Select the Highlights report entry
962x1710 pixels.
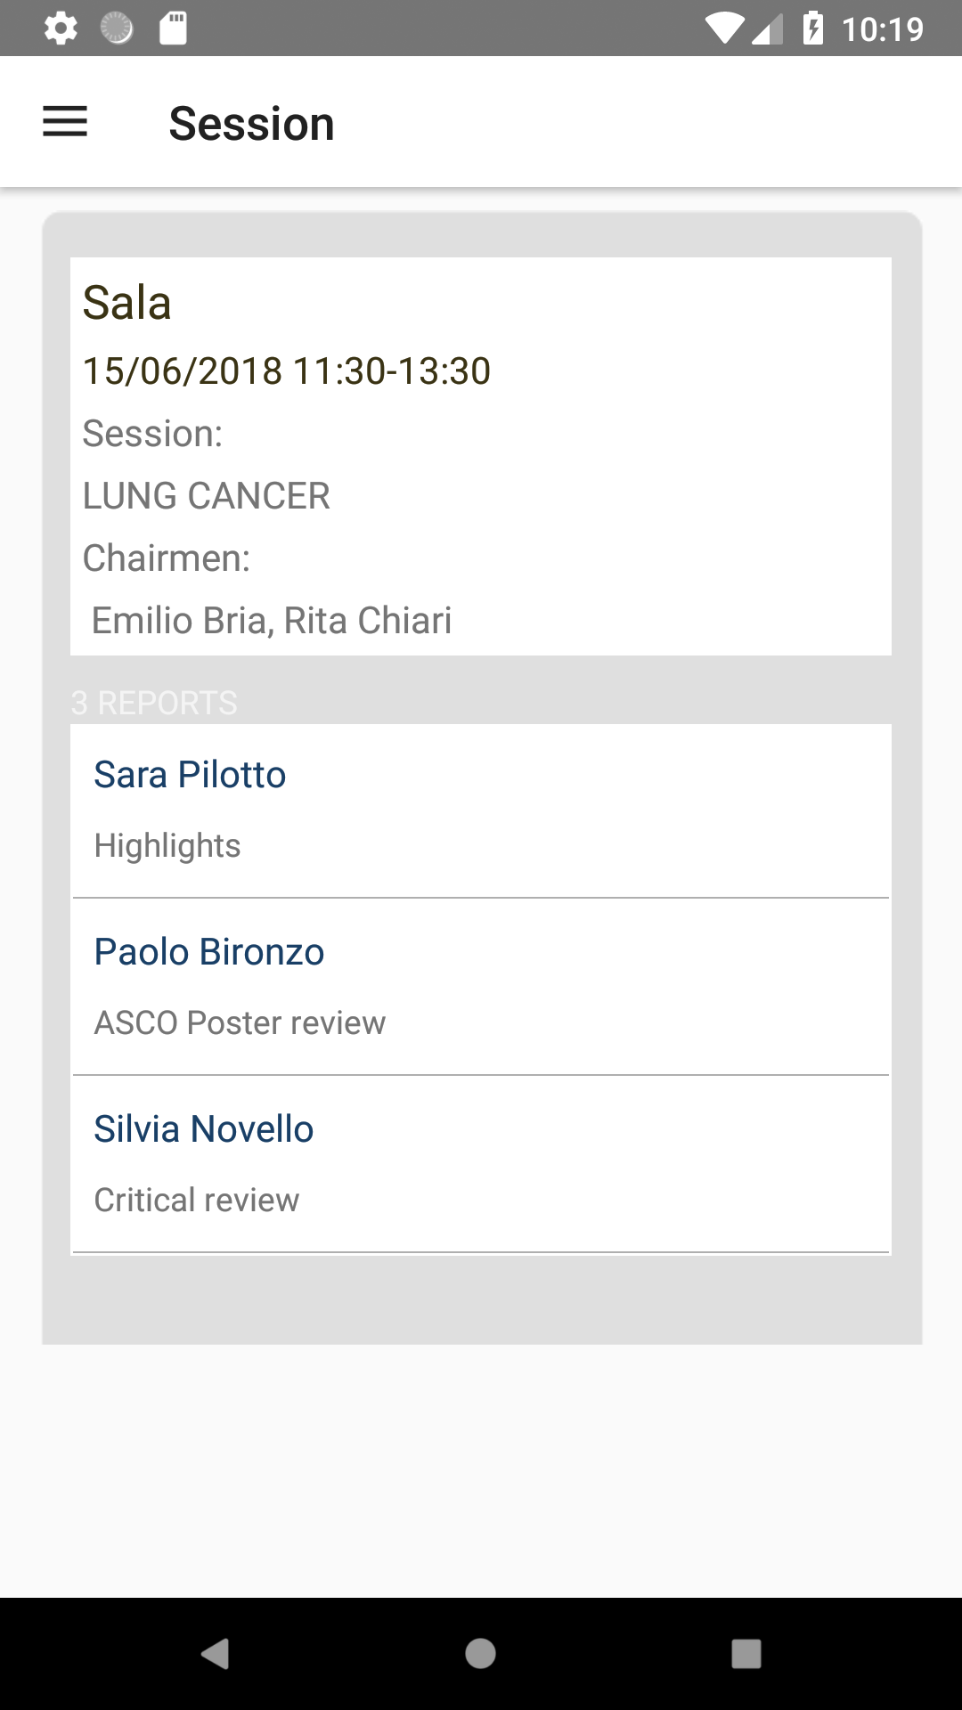[167, 845]
